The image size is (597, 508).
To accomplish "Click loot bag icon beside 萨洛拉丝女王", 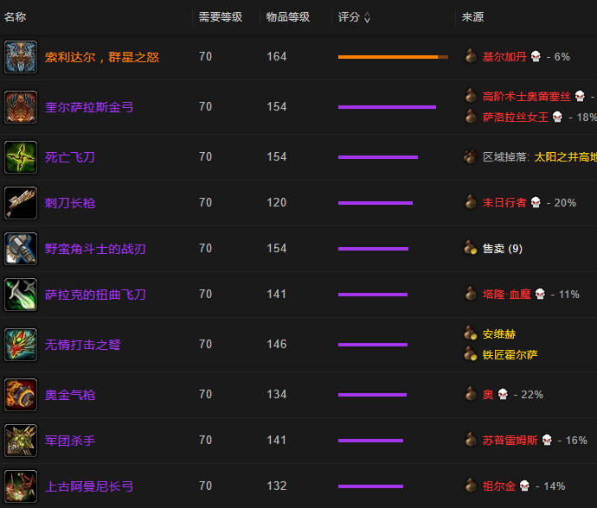I will [471, 117].
